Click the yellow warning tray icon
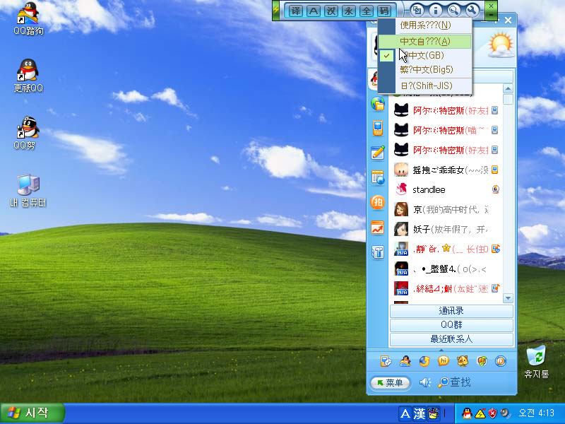Screen dimensions: 565x424 pyautogui.click(x=480, y=413)
